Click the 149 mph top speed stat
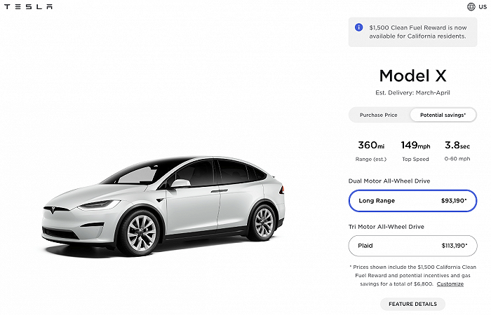Screen dimensions: 491x315 (415, 150)
